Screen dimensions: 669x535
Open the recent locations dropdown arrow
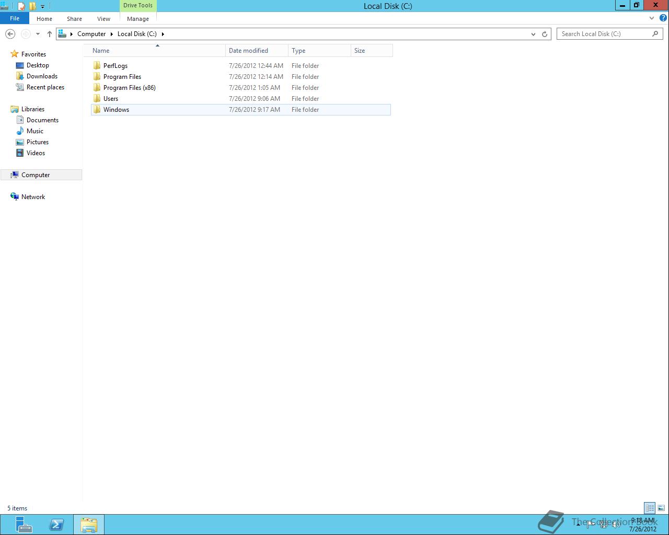coord(38,34)
